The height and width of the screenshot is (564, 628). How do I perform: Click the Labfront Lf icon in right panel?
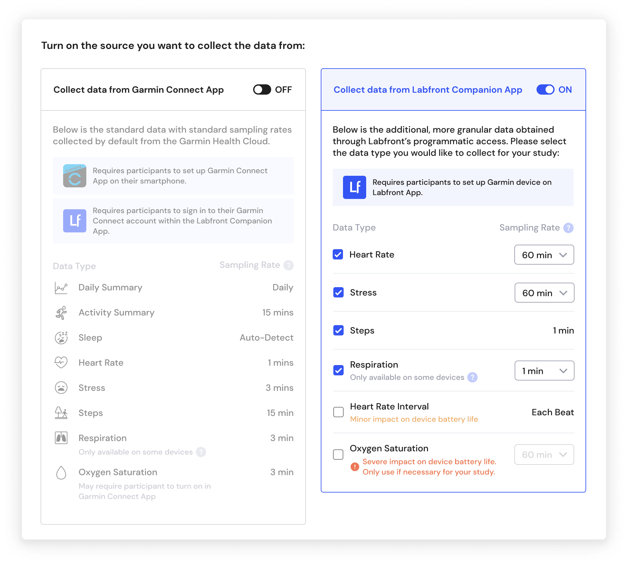tap(354, 187)
